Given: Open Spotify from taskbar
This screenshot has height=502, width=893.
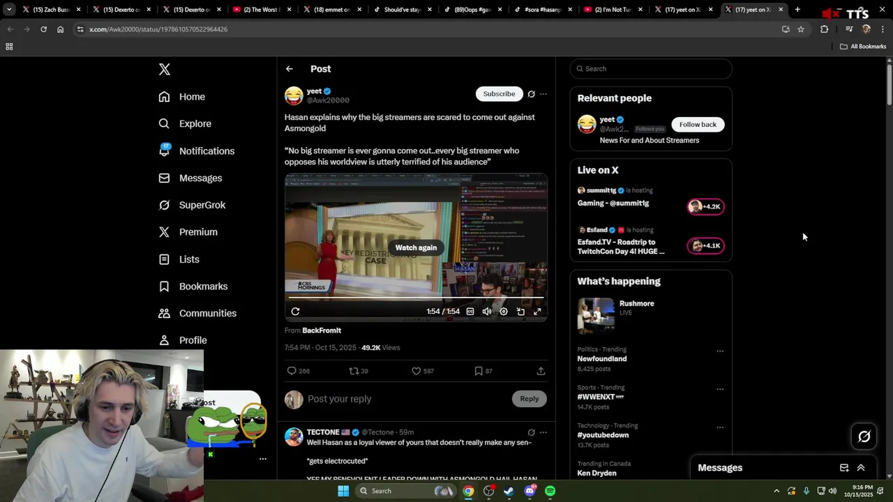Looking at the screenshot, I should coord(550,491).
